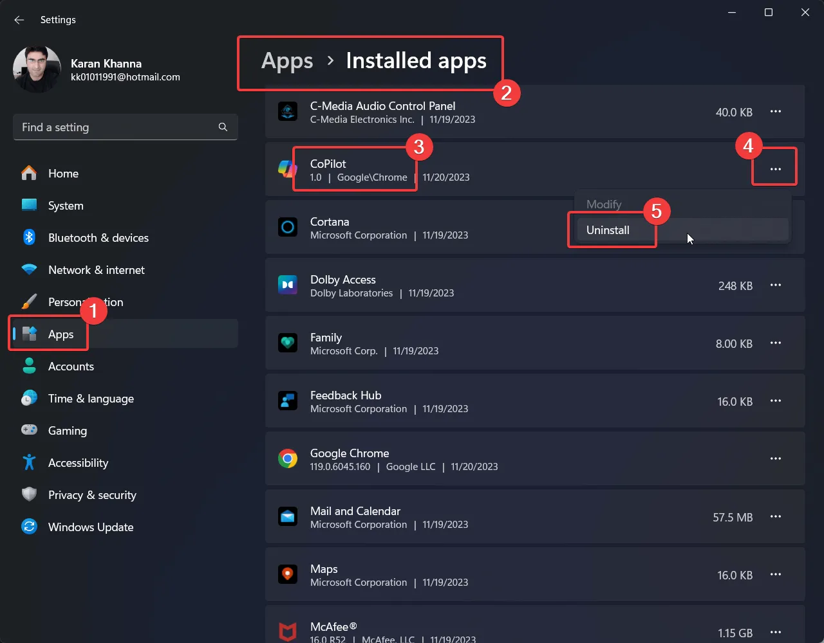Open Network & internet settings

126,270
